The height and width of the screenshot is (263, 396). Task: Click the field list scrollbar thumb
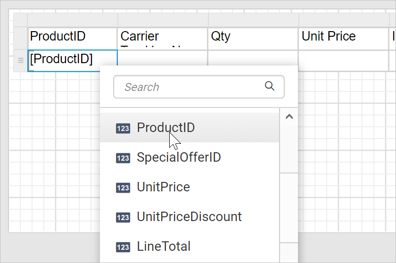[289, 208]
